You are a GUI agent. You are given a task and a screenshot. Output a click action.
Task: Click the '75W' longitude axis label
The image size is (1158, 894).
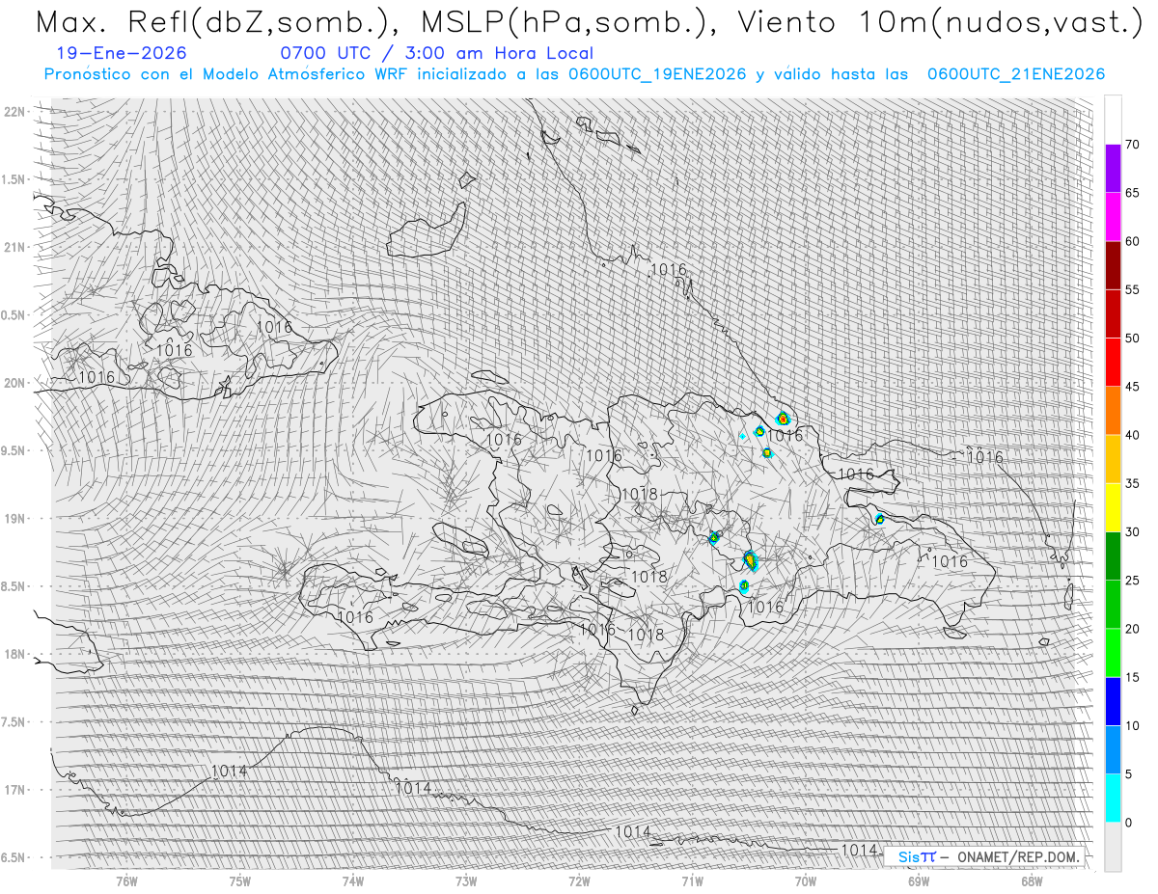coord(240,880)
